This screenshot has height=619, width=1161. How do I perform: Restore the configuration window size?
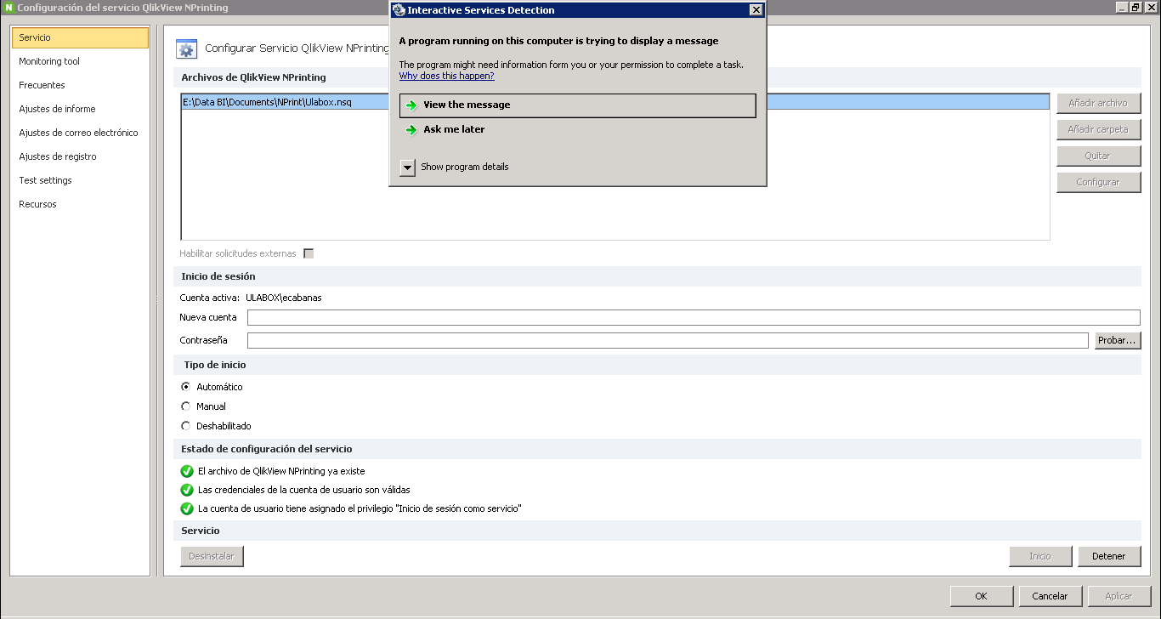(x=1136, y=7)
